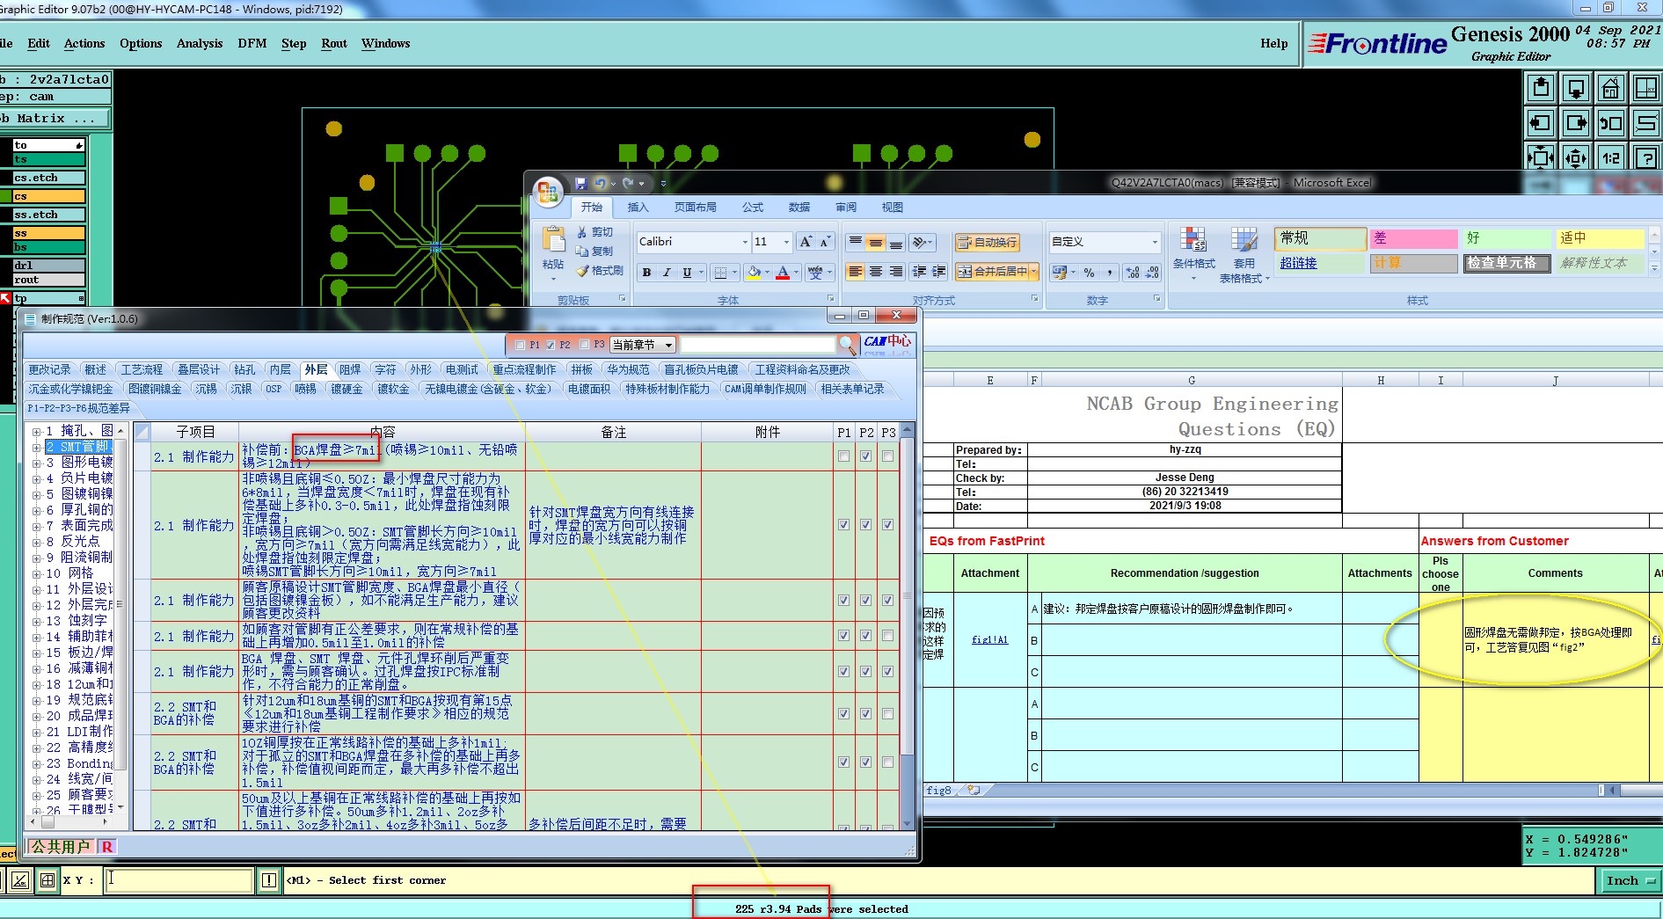Click the Undo icon in Excel
The width and height of the screenshot is (1663, 919).
(x=600, y=184)
